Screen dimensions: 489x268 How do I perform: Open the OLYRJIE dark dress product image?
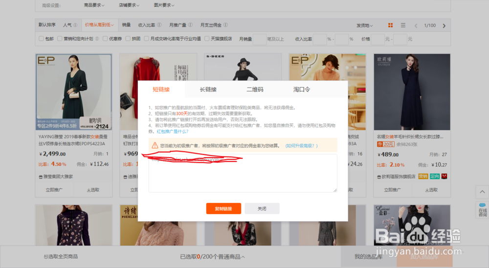(412, 92)
